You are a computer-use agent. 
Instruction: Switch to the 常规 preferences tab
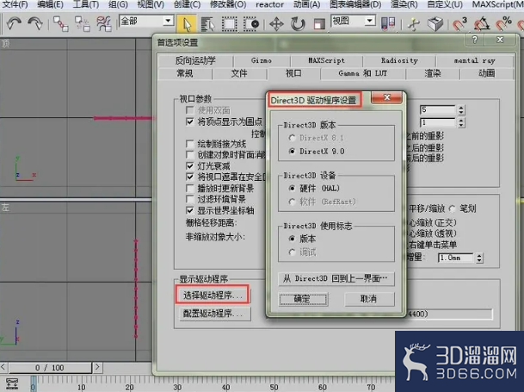[185, 73]
